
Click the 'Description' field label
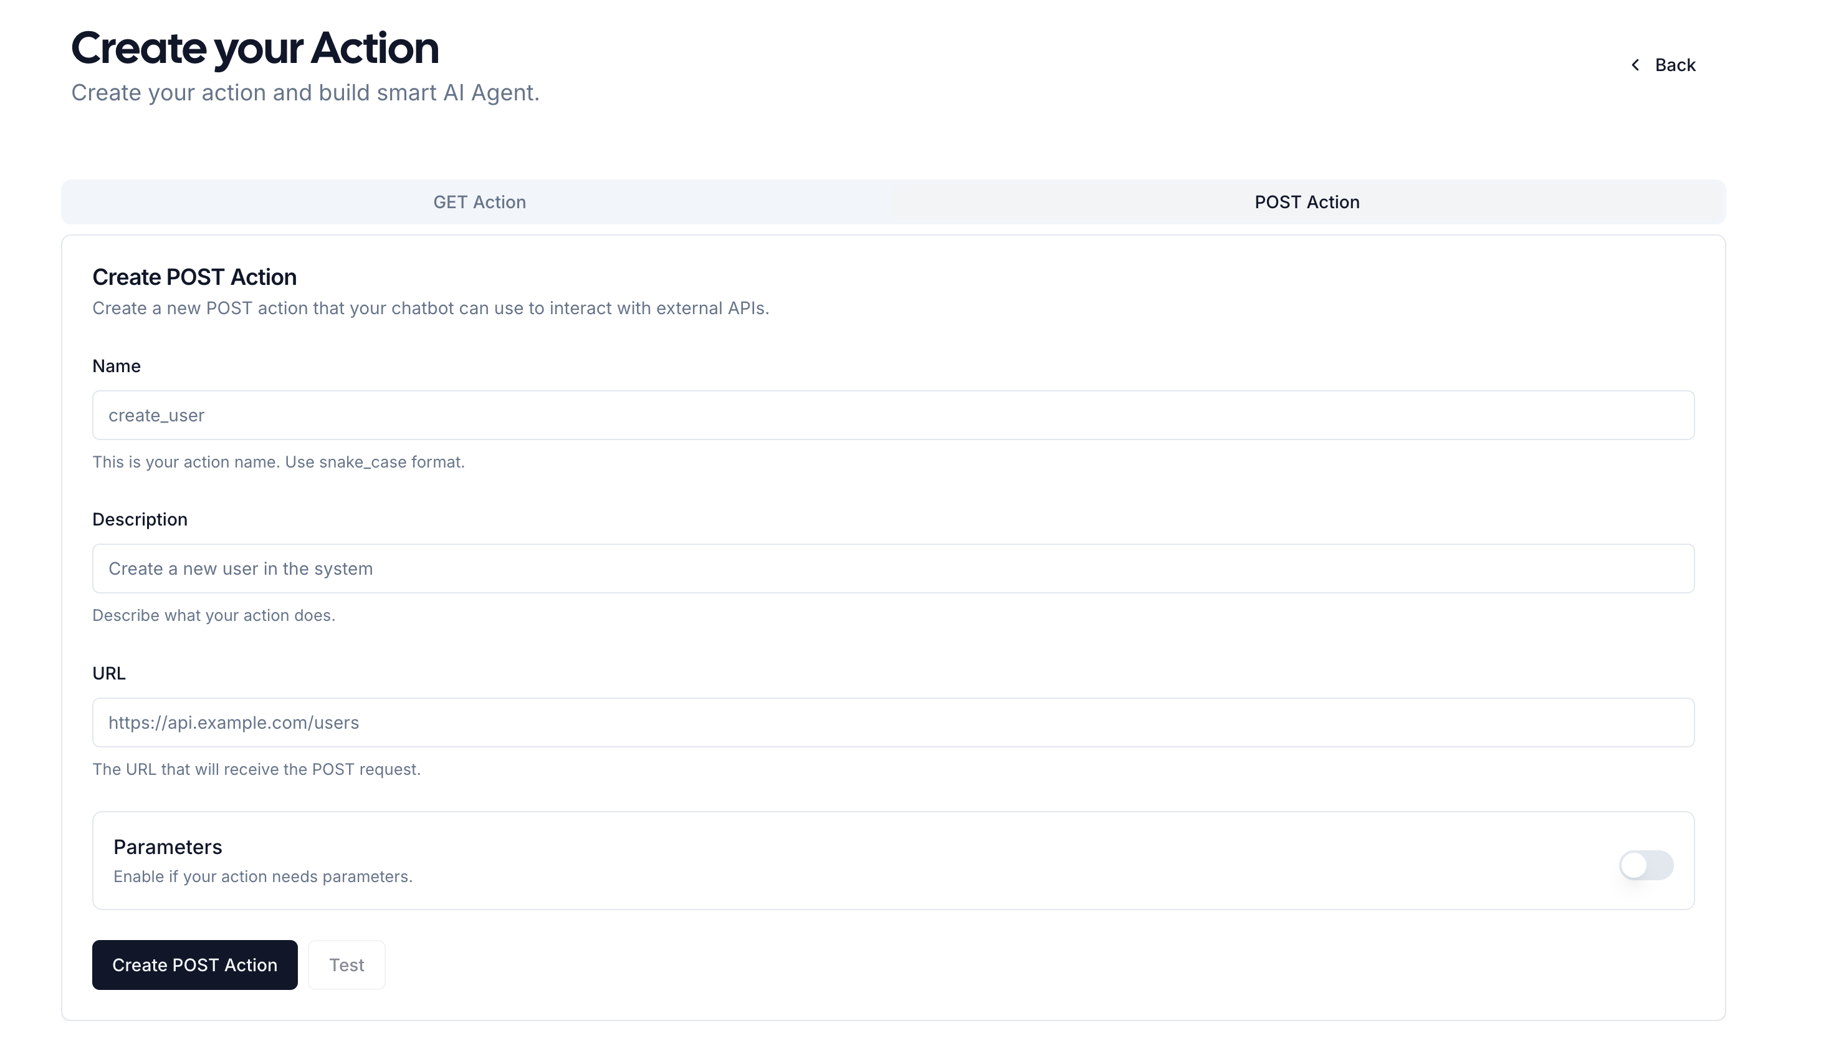point(140,520)
